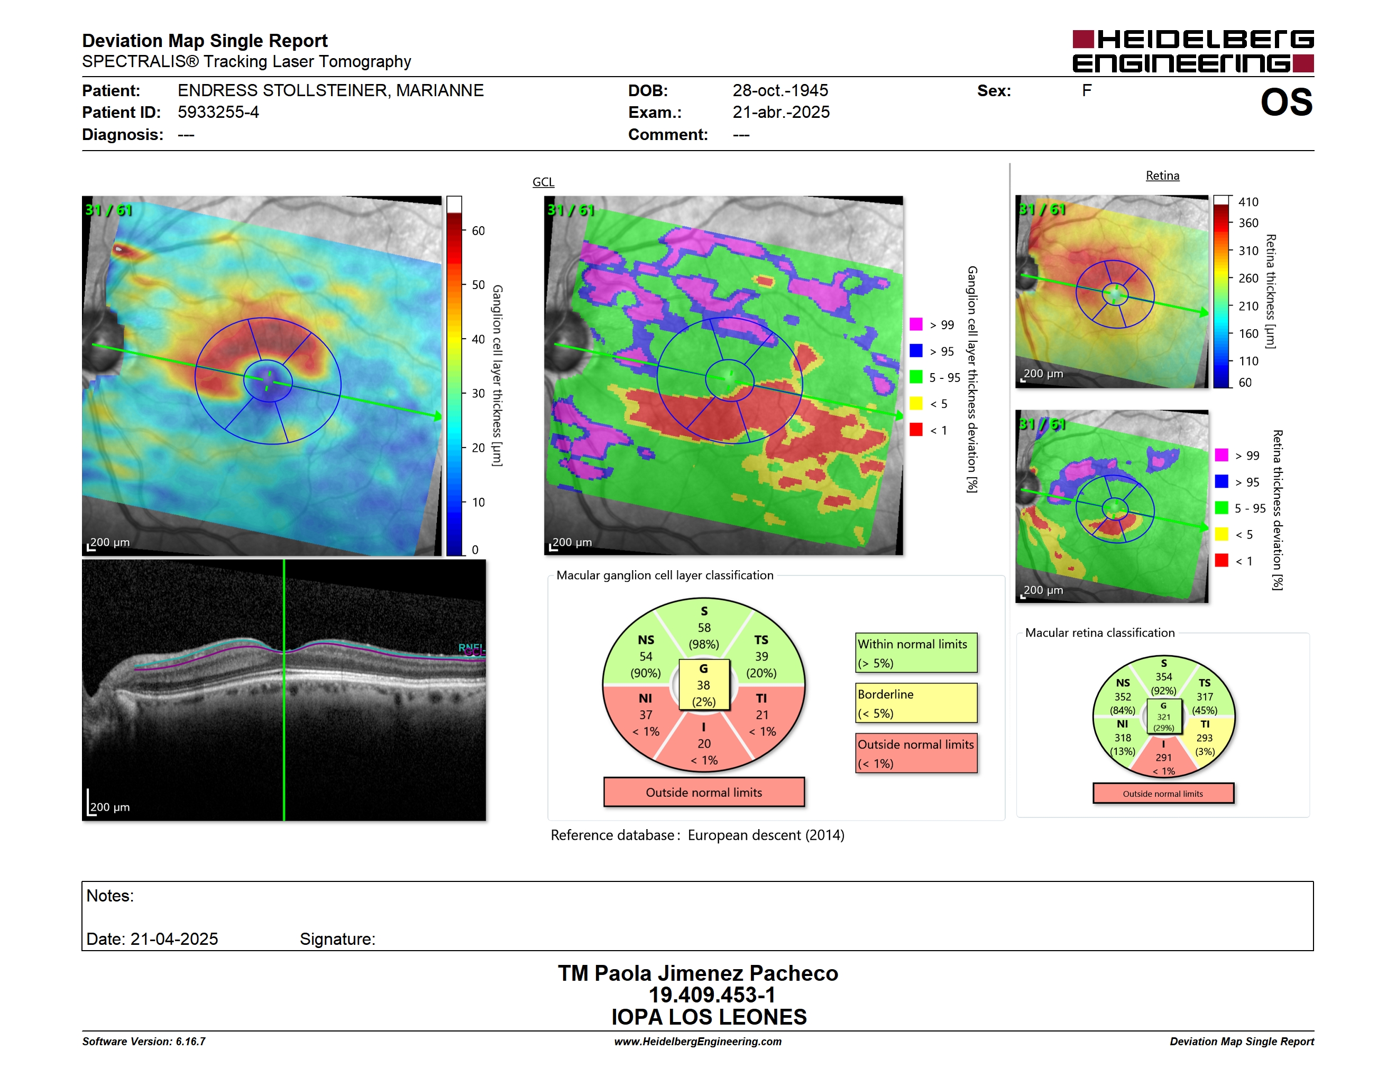Click the green '5 - 95' swatch in the retina legend
The image size is (1396, 1078).
[1221, 508]
